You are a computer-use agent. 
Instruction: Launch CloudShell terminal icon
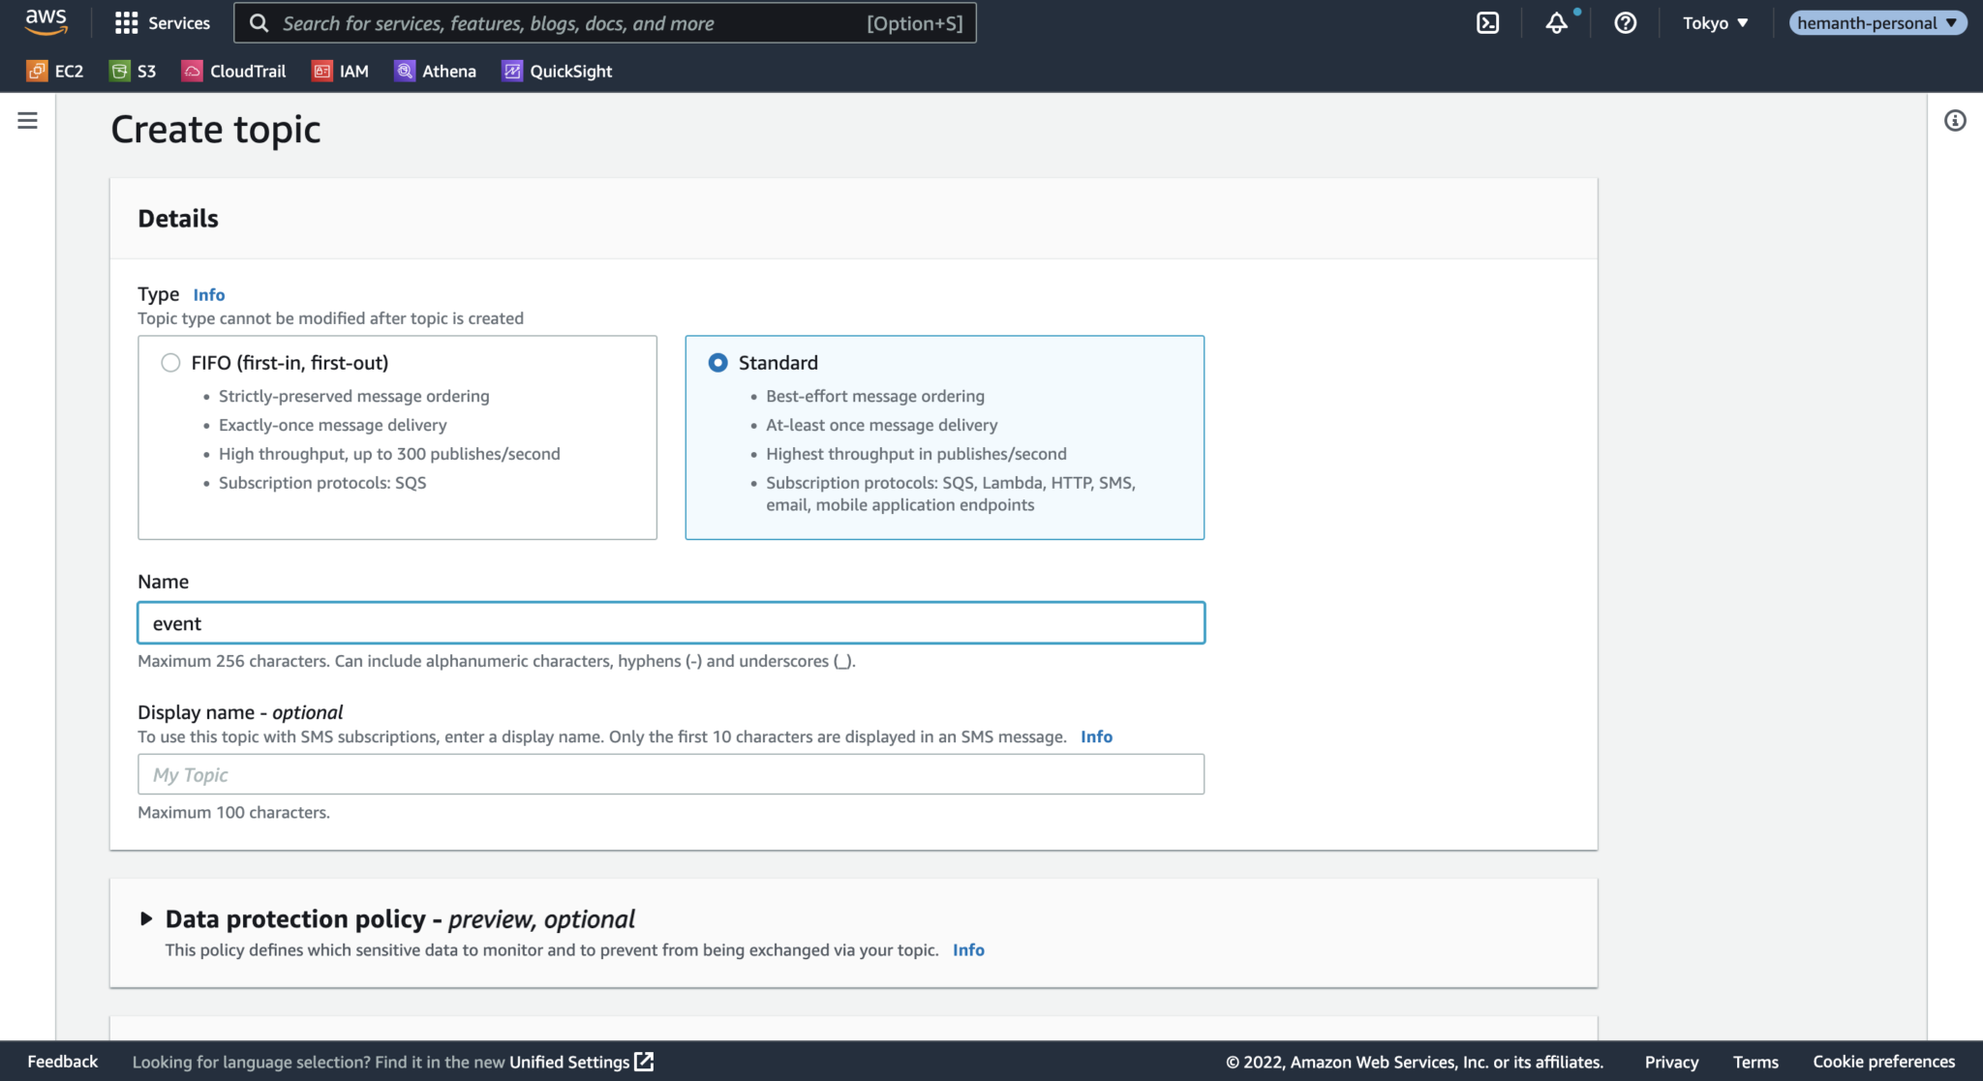[1487, 23]
